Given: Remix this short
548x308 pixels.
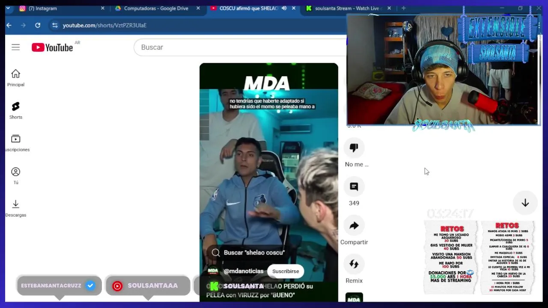Looking at the screenshot, I should (x=354, y=264).
